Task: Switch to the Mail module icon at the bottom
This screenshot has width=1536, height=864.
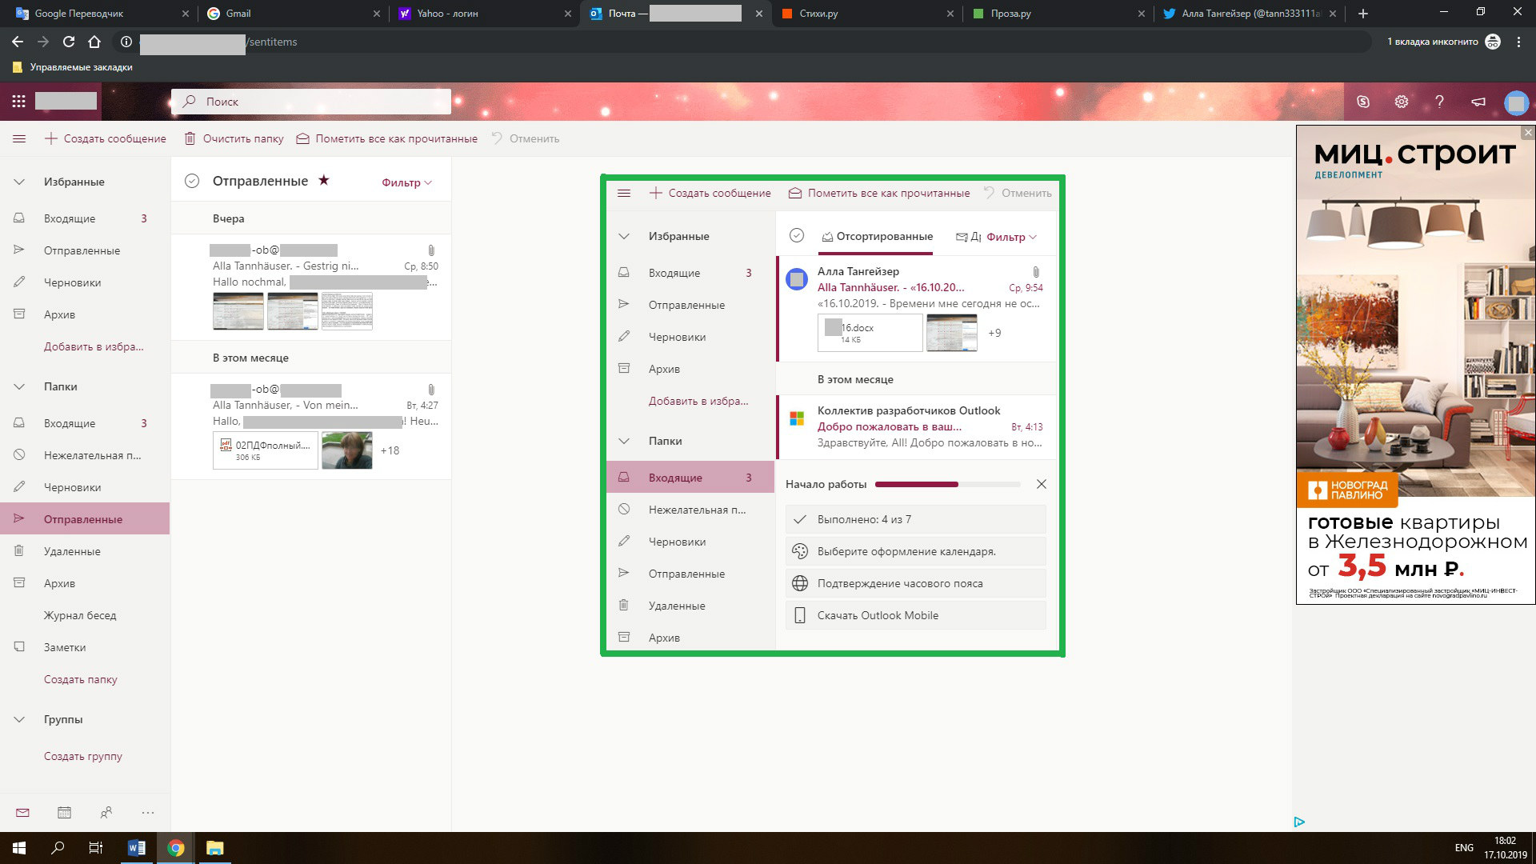Action: pyautogui.click(x=22, y=813)
